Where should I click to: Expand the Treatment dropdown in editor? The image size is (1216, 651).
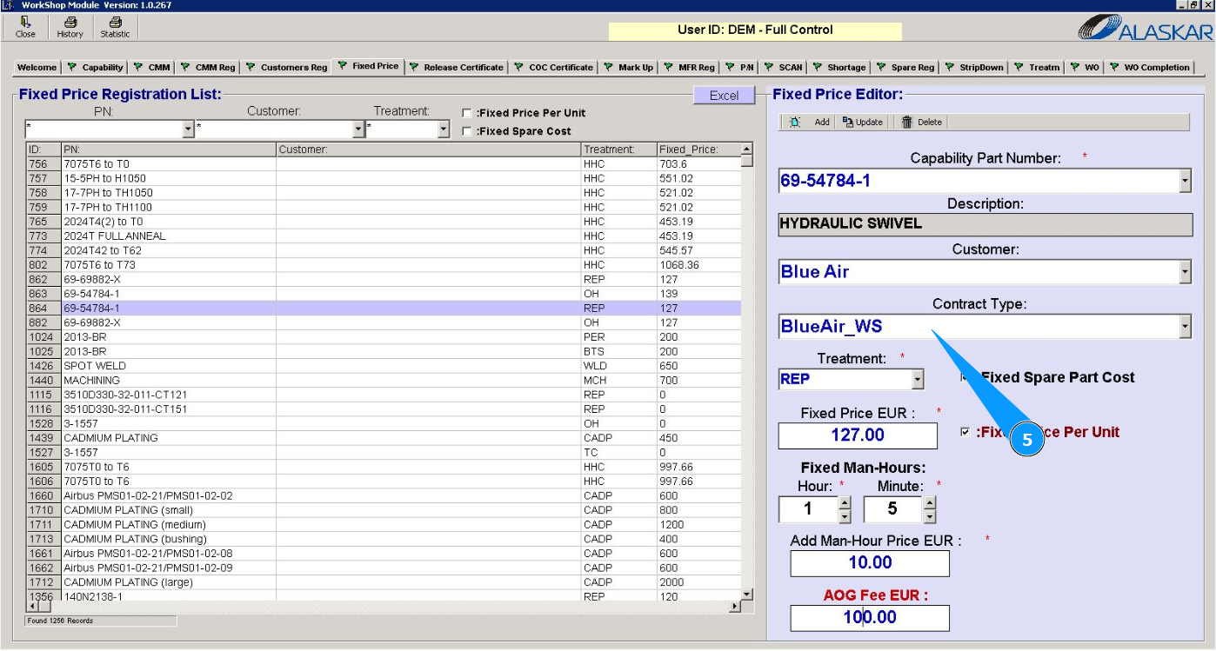917,380
